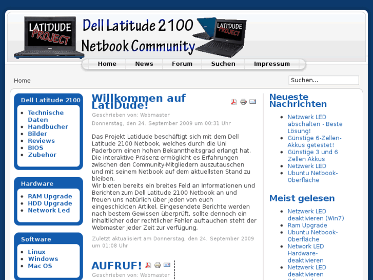Click email icon next to AUFRUF!
The image size is (373, 280).
pos(167,265)
